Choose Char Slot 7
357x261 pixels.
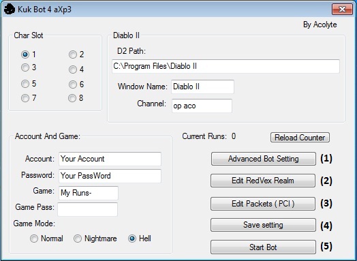pos(25,98)
